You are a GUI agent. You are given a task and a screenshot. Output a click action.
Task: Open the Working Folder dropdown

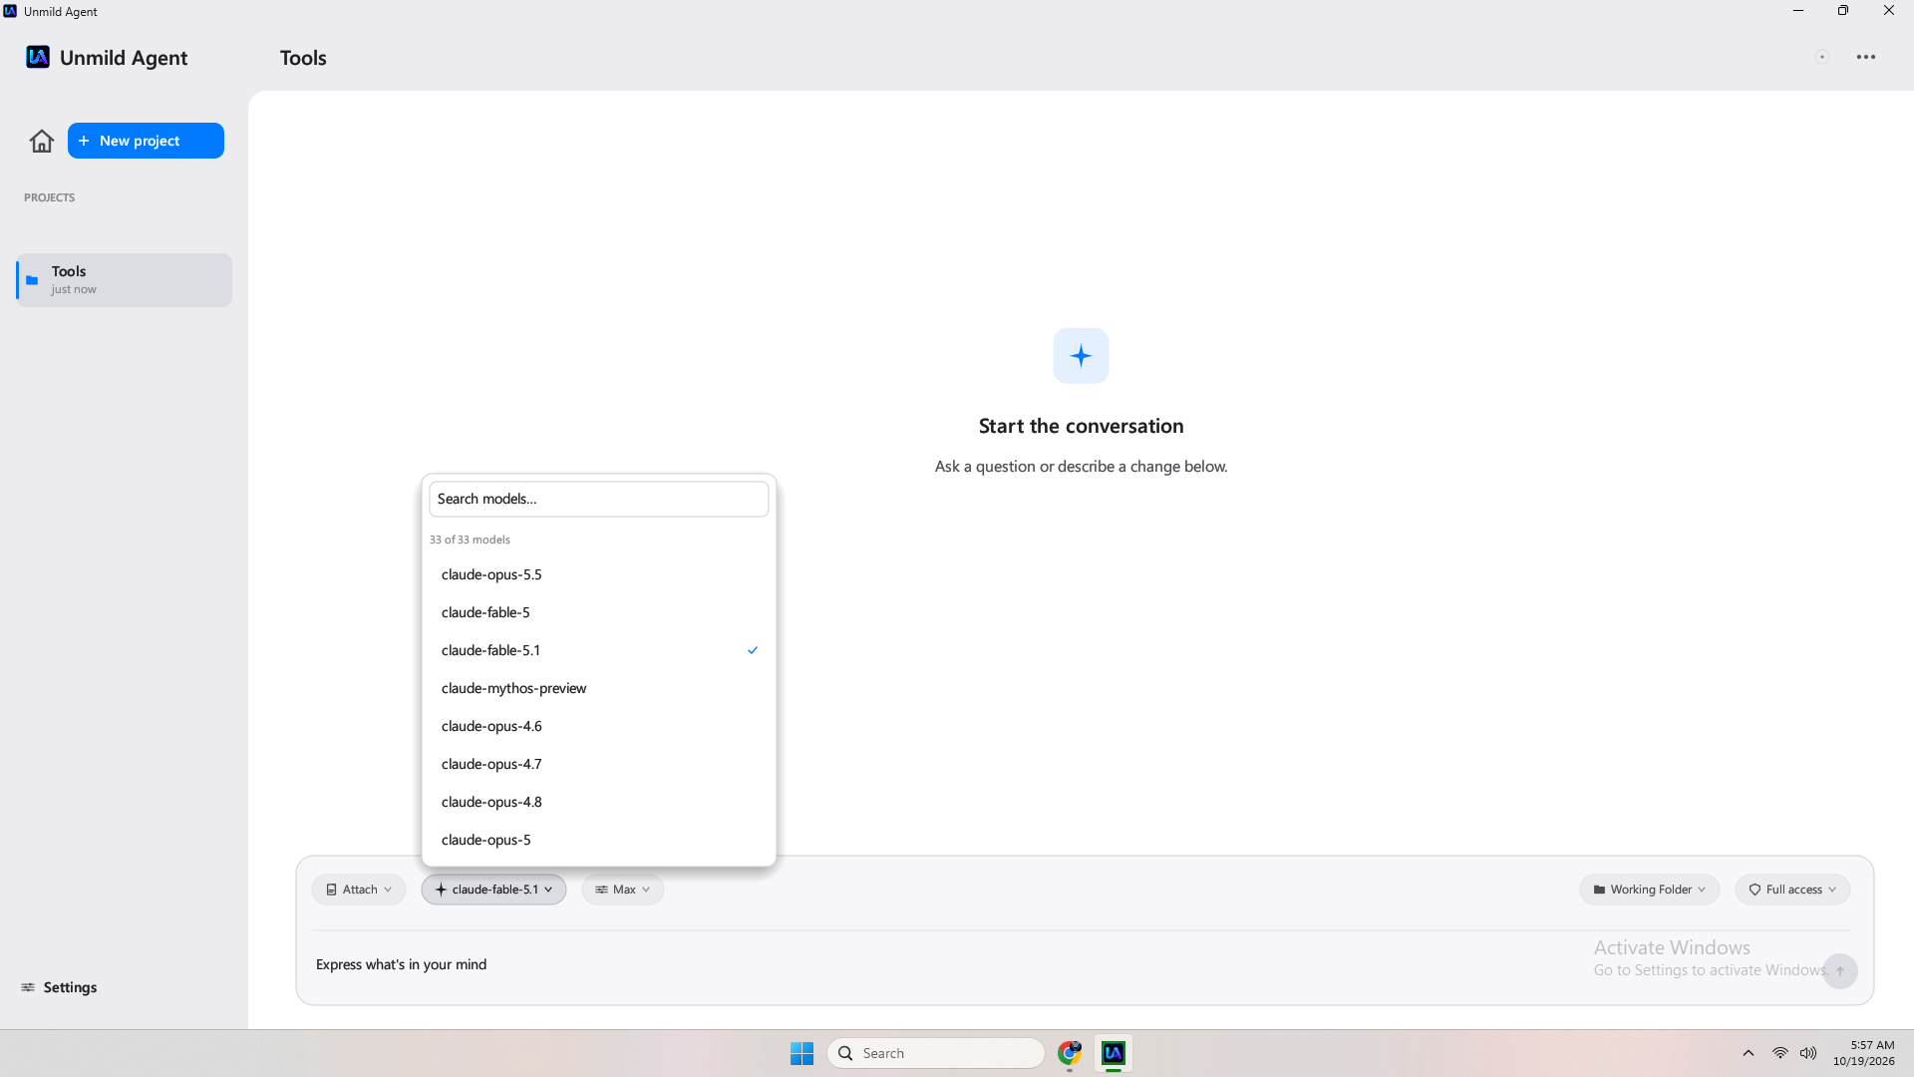click(x=1650, y=890)
